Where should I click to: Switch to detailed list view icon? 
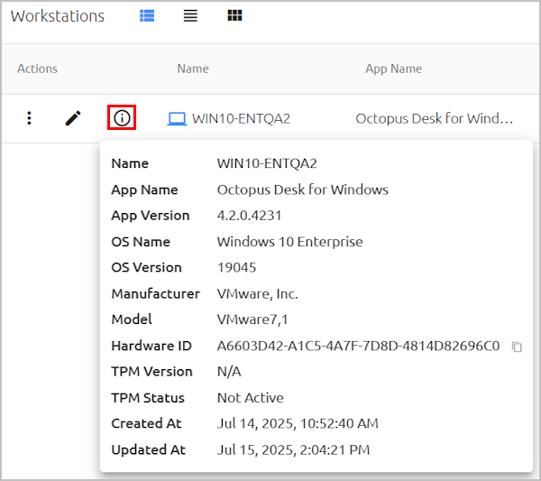(x=147, y=15)
